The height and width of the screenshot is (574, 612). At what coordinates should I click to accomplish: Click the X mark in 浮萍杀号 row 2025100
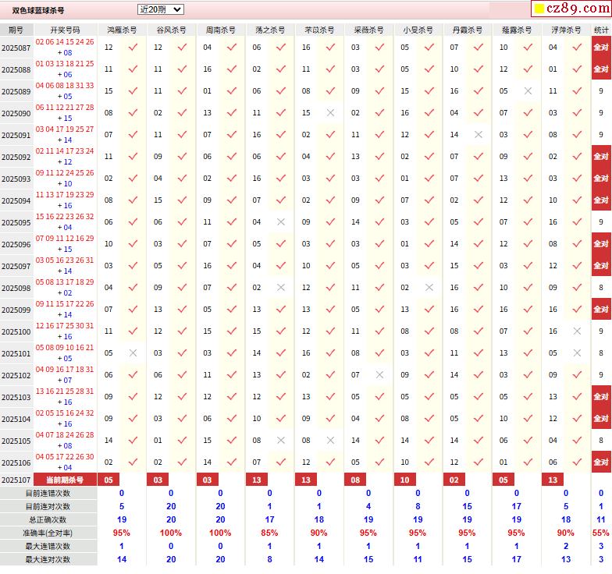pyautogui.click(x=577, y=331)
